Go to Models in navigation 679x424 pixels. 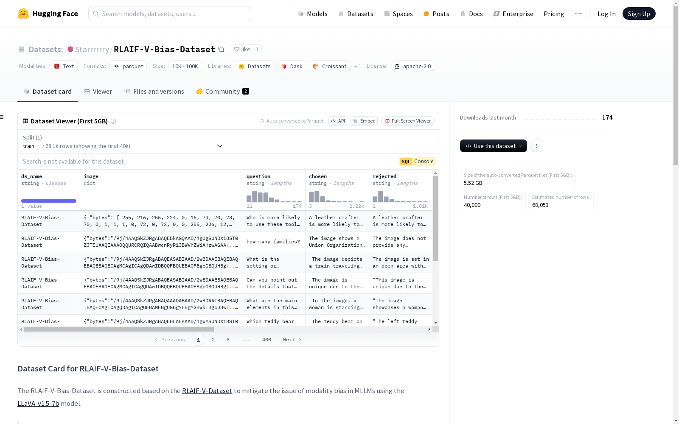coord(313,14)
